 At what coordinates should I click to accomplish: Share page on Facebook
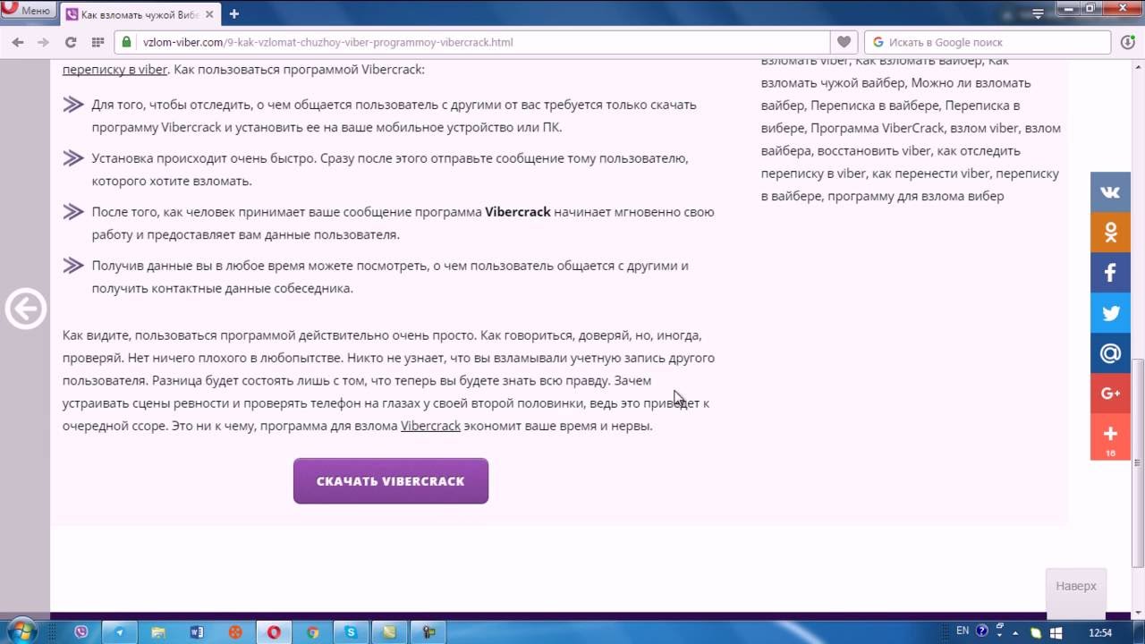[x=1110, y=273]
